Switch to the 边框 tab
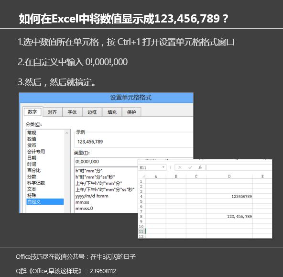Screen dimensions: 283x277 92,112
